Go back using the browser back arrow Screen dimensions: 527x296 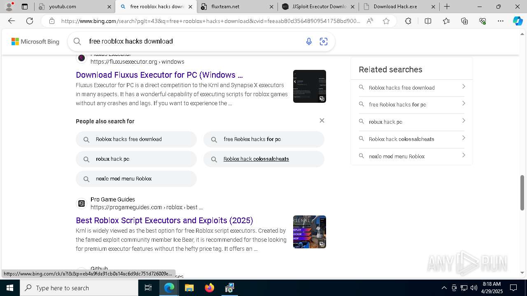point(12,21)
